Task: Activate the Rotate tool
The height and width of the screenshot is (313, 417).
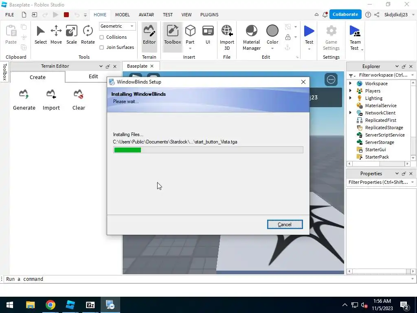Action: click(88, 35)
